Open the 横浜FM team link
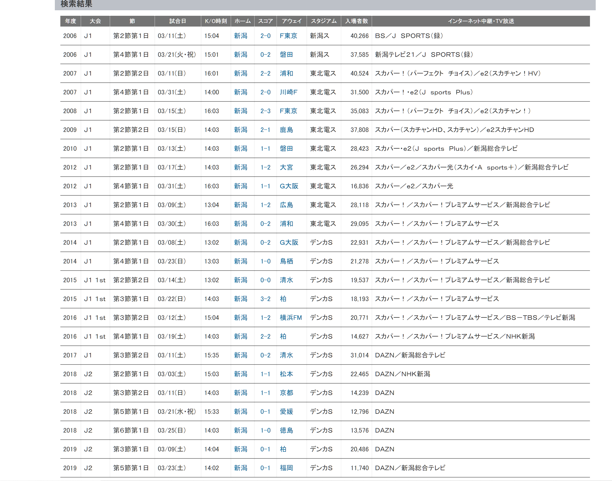This screenshot has height=481, width=612. click(x=290, y=318)
